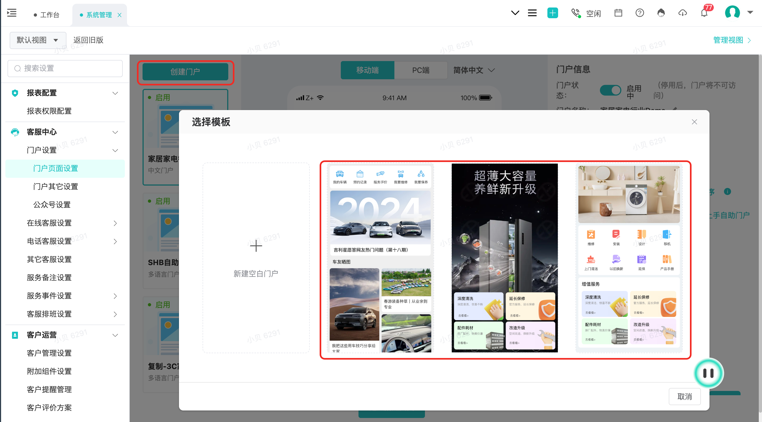The image size is (762, 422).
Task: Click the 客户运营 contact icon
Action: [15, 335]
